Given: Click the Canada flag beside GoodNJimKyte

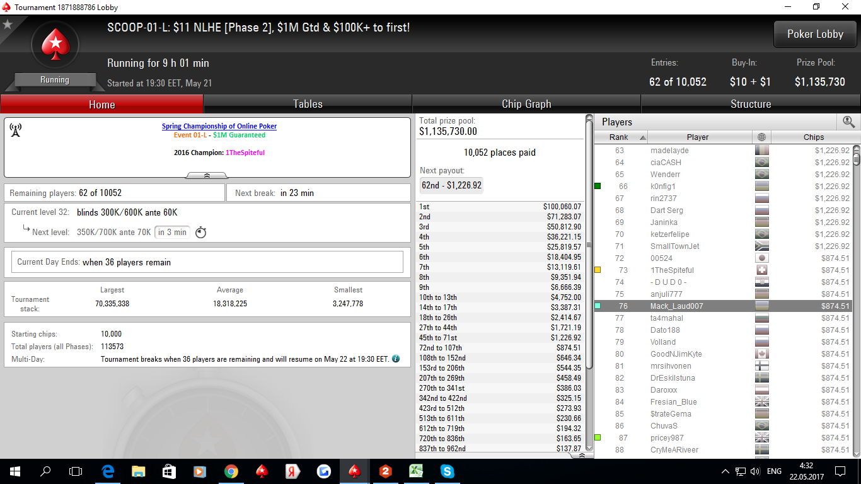Looking at the screenshot, I should coord(762,354).
